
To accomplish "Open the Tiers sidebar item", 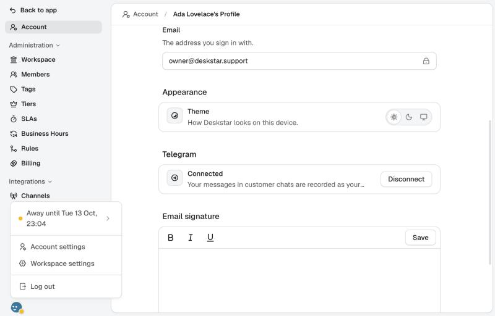I will click(x=53, y=104).
